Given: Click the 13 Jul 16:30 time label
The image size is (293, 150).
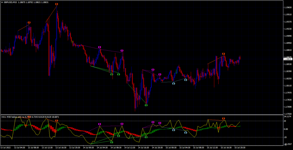Looking at the screenshot, I should coord(61,147).
